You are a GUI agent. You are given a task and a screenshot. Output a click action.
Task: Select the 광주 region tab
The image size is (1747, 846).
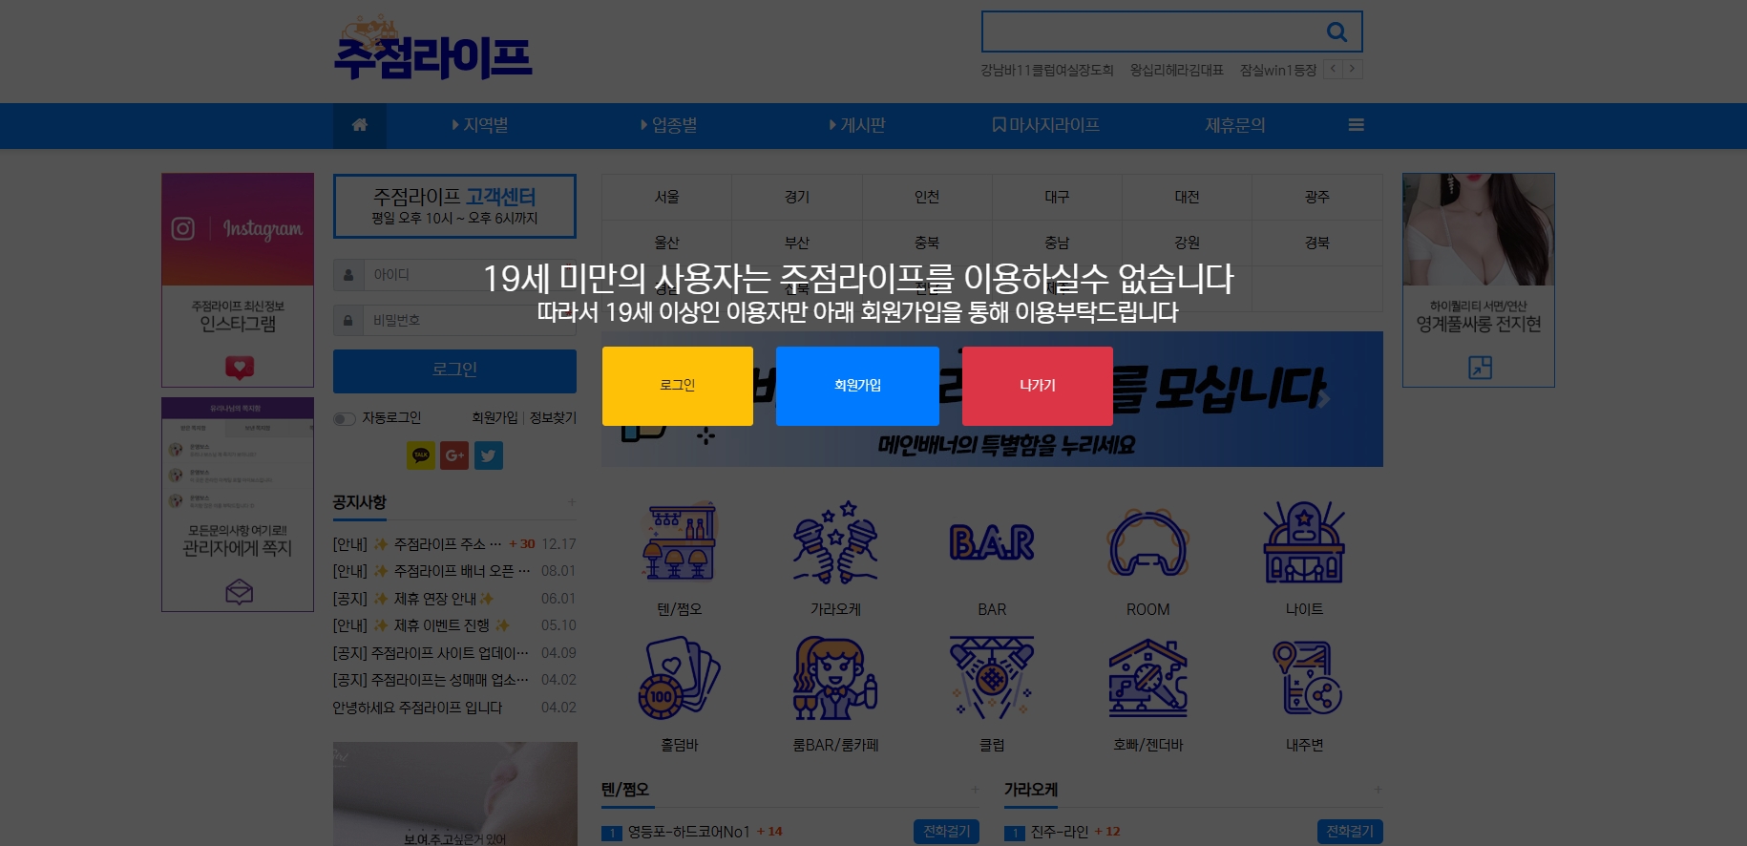click(1317, 197)
